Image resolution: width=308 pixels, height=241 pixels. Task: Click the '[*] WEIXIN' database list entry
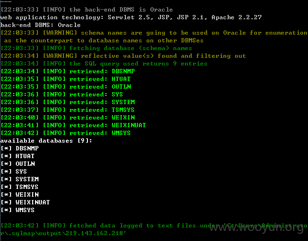(x=20, y=195)
